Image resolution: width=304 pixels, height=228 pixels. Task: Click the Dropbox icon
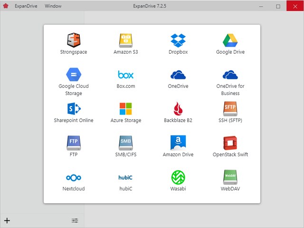pyautogui.click(x=178, y=40)
